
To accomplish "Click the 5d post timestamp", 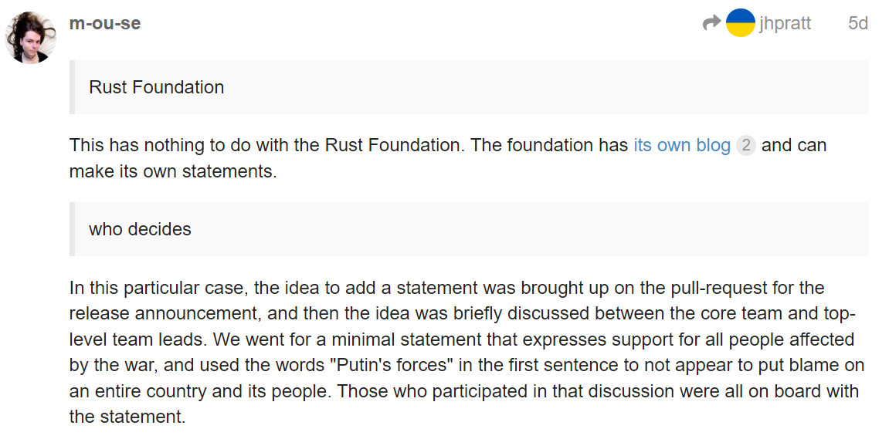I will [857, 23].
